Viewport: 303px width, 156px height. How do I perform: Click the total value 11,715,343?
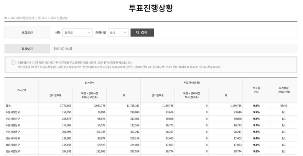click(133, 106)
